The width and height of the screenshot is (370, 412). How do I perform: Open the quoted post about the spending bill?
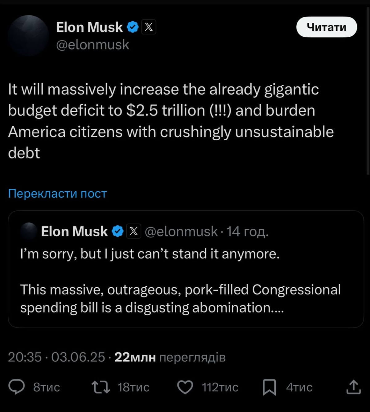[186, 290]
